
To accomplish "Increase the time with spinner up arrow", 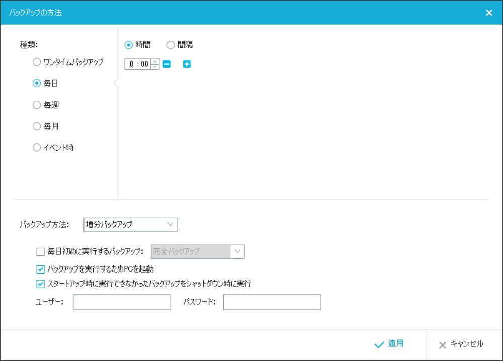I will point(155,61).
